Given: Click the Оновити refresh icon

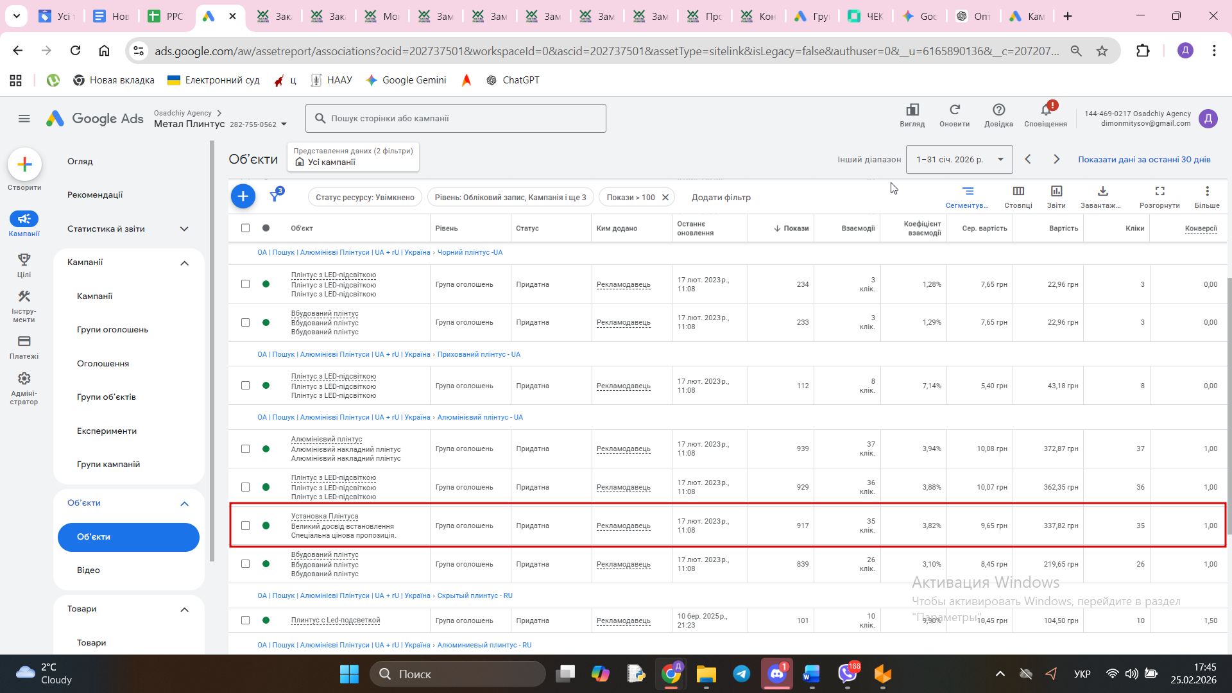Looking at the screenshot, I should point(954,110).
